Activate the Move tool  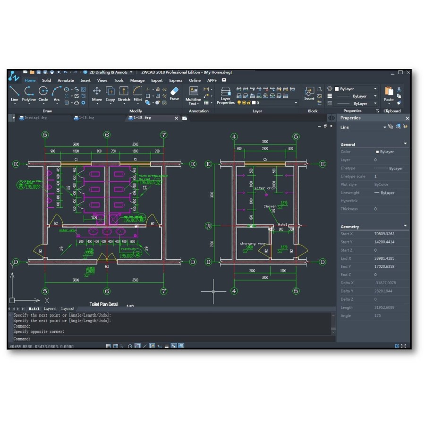point(97,93)
